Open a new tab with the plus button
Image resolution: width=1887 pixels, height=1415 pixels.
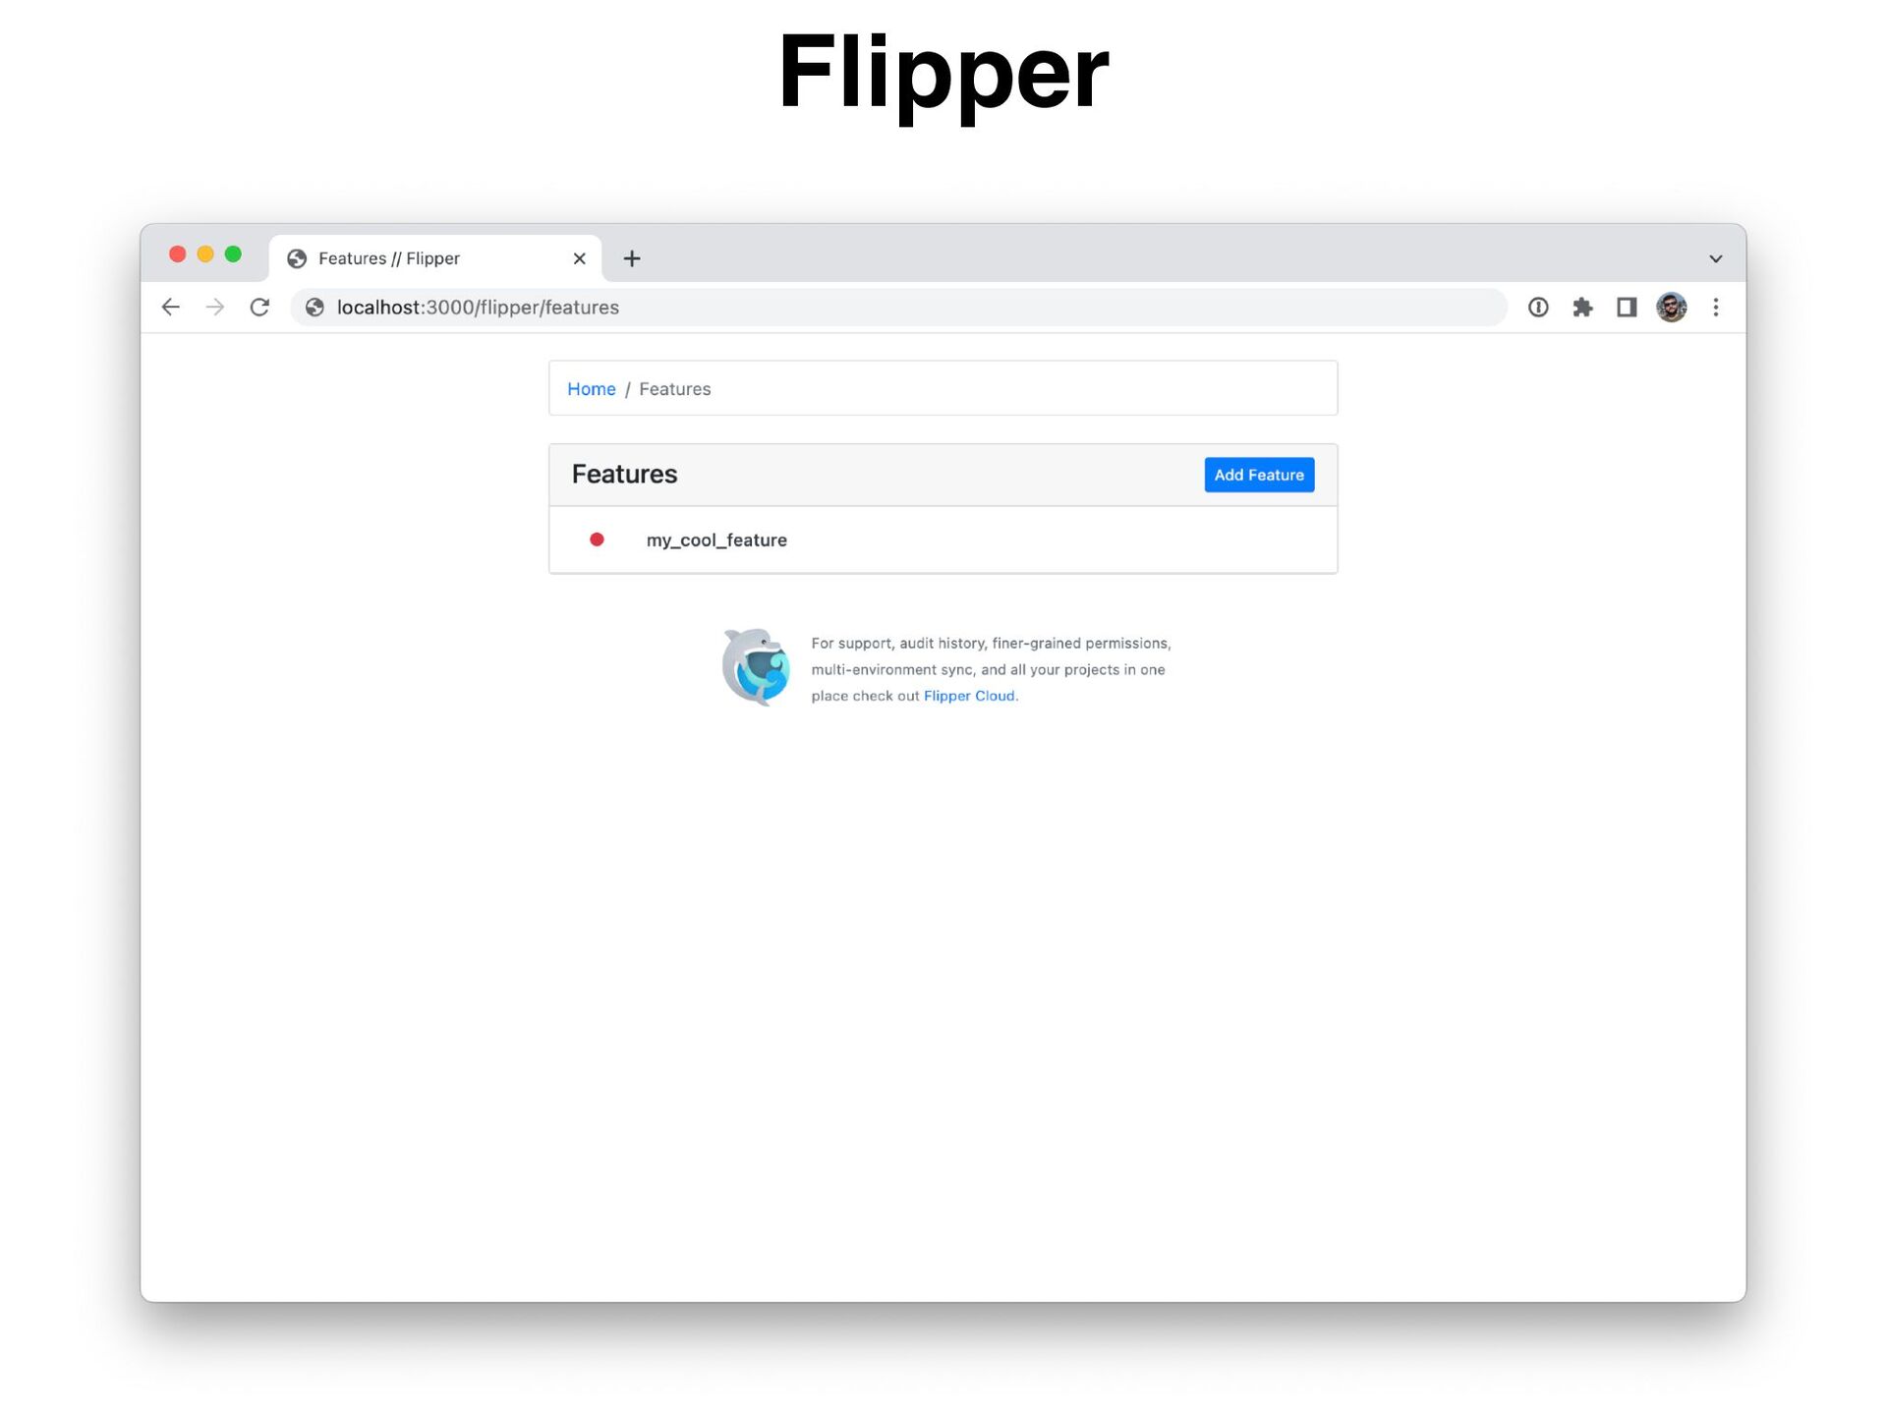tap(632, 258)
